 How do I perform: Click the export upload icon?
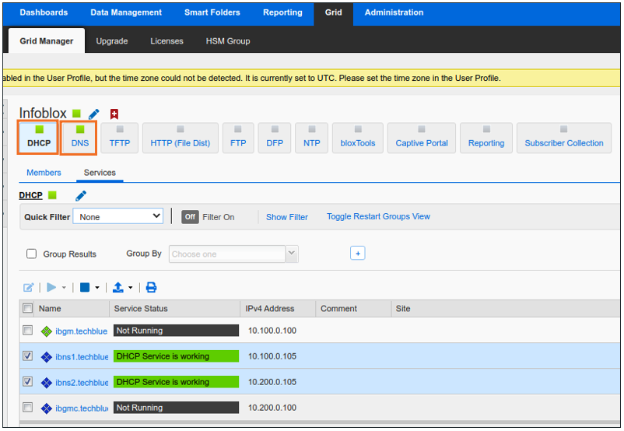(118, 287)
